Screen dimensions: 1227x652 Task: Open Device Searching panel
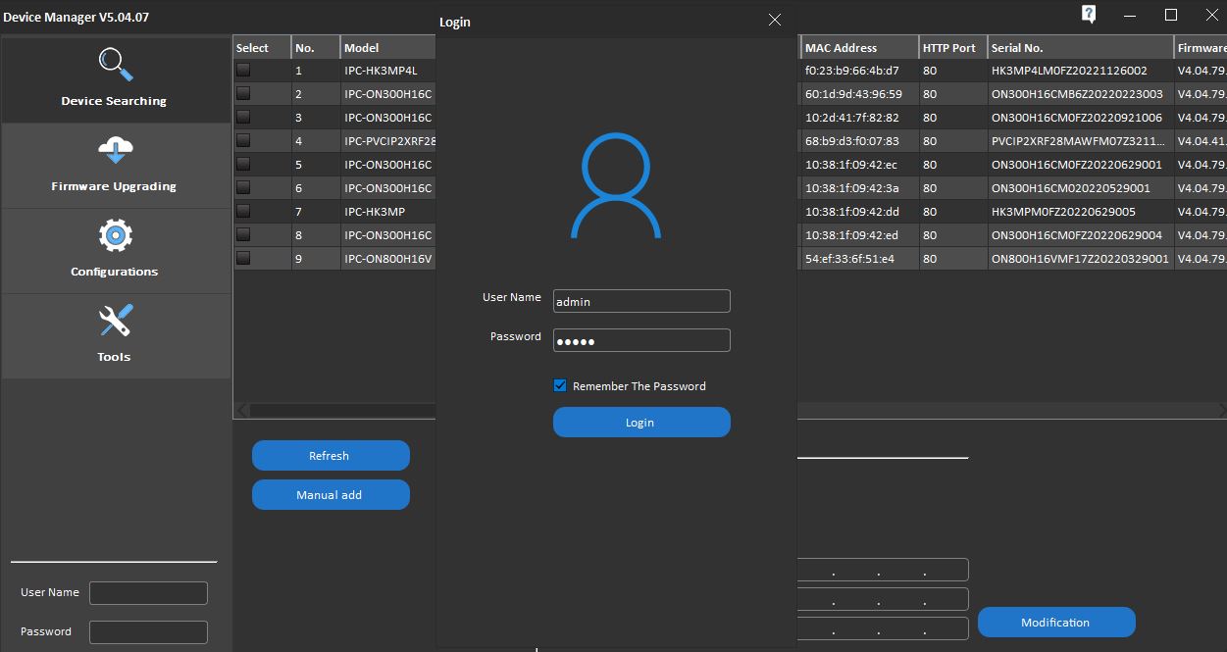pyautogui.click(x=116, y=80)
